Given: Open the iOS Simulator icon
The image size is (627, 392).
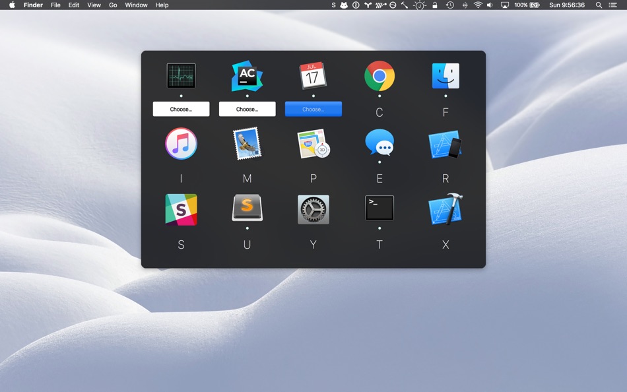Looking at the screenshot, I should [445, 144].
